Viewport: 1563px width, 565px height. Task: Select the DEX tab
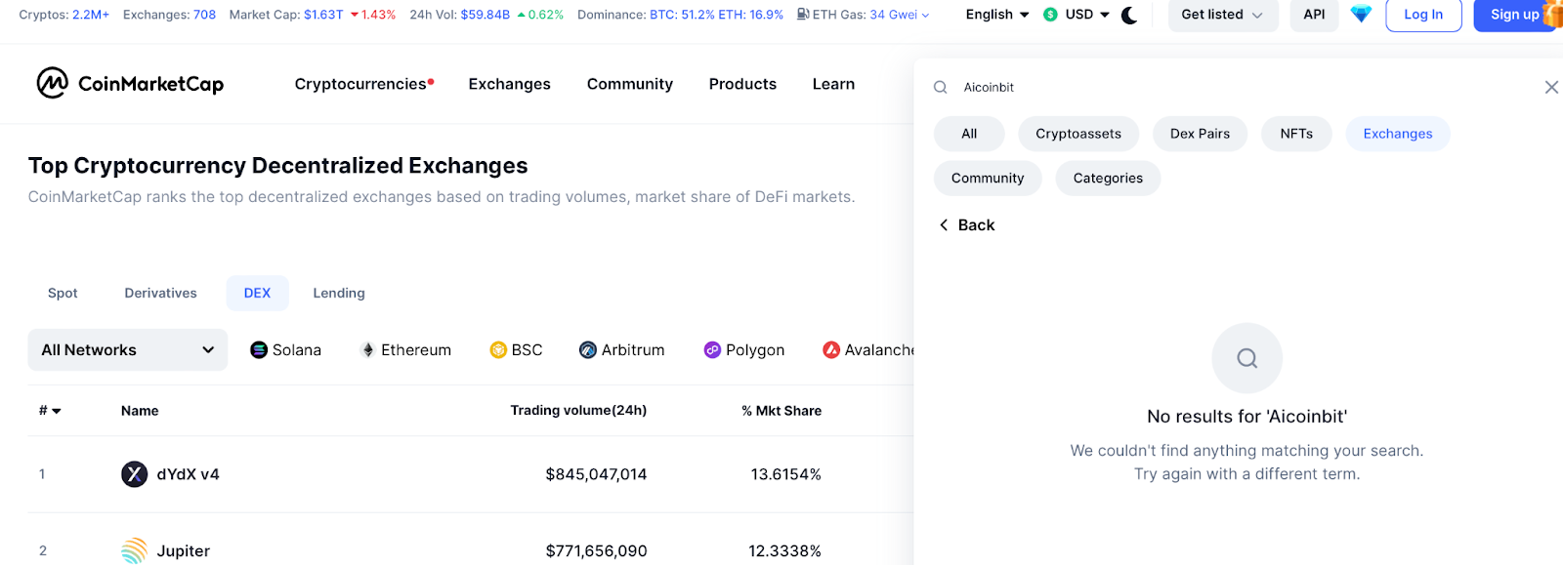point(257,293)
